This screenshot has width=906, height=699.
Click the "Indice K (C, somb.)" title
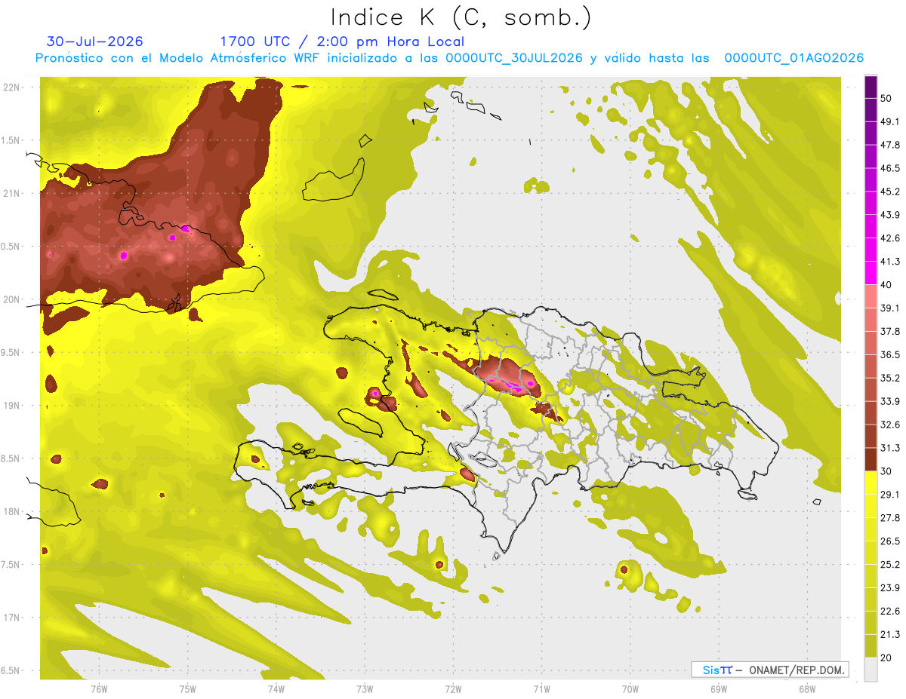click(461, 17)
